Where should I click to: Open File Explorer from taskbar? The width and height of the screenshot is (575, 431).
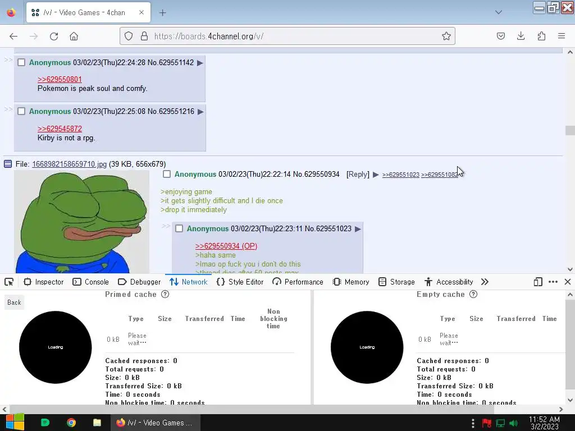coord(97,423)
